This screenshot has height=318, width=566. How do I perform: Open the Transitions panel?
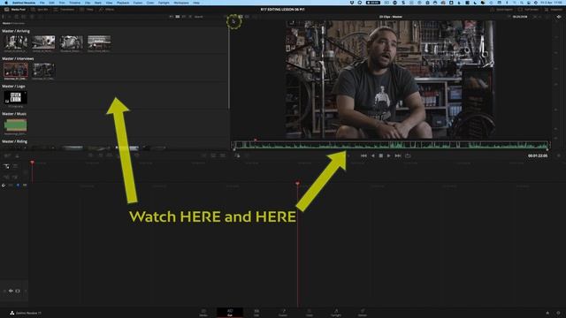64,10
